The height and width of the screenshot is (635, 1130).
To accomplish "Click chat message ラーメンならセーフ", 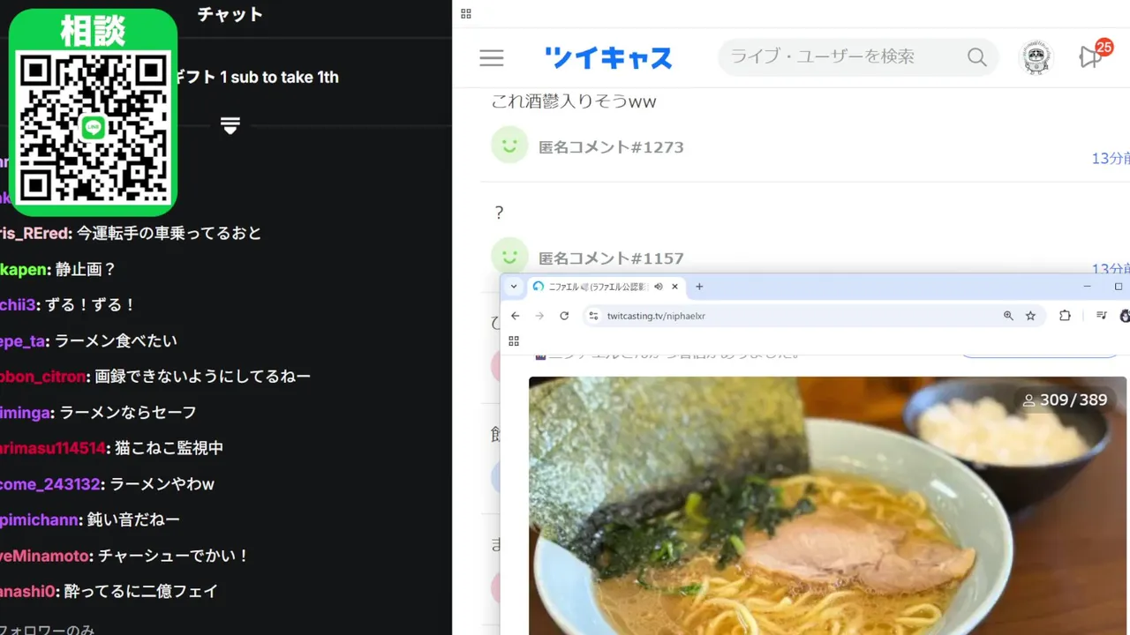I will (128, 412).
